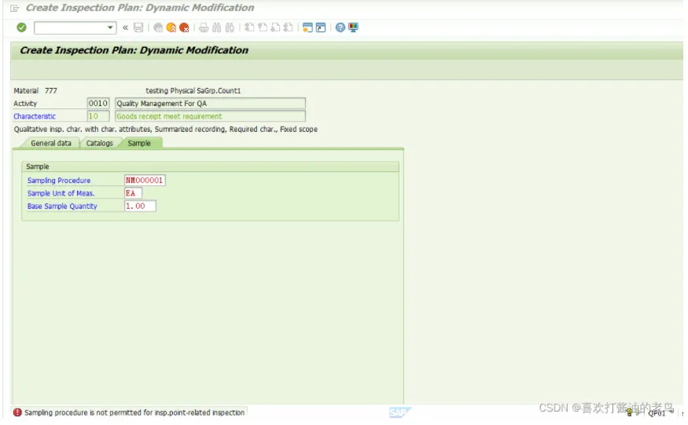Click the text testing Physical SaGrp.Count1

pos(193,91)
